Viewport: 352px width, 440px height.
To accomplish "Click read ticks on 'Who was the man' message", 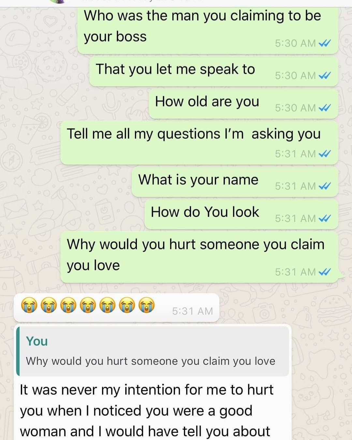I will pos(325,43).
